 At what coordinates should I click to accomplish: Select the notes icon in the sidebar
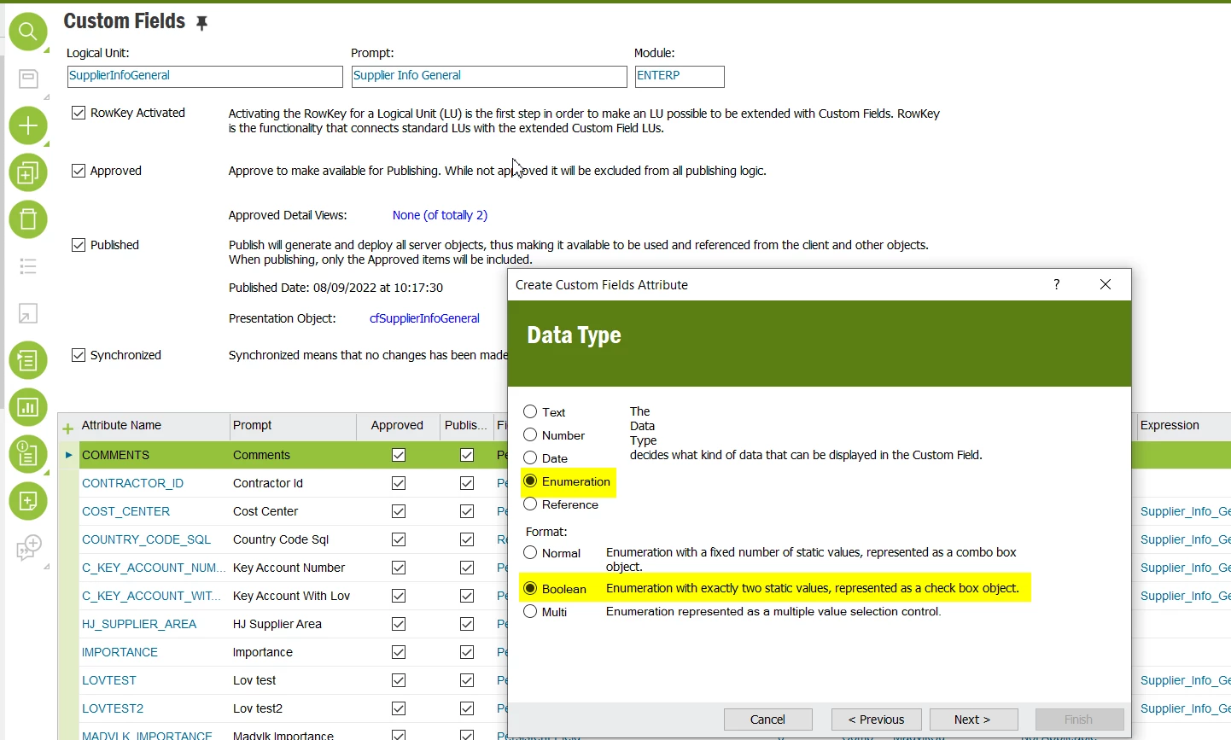point(28,79)
